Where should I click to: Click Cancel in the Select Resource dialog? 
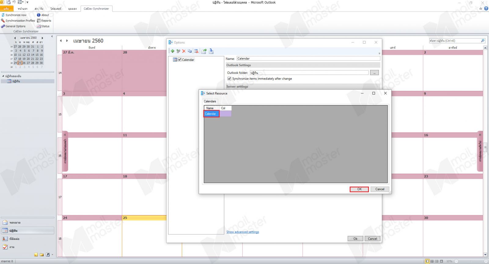[380, 189]
